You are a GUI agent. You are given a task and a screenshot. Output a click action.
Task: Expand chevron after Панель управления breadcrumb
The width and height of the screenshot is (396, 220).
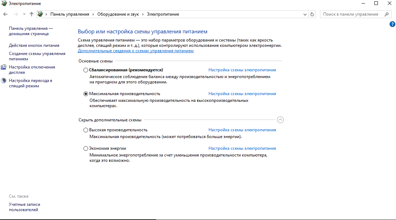pyautogui.click(x=93, y=15)
